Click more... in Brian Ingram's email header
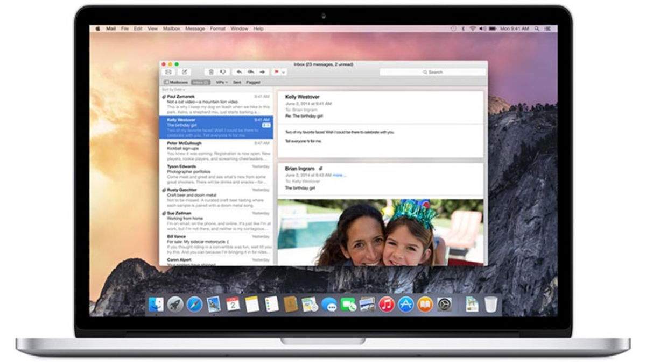The image size is (646, 362). click(x=338, y=175)
